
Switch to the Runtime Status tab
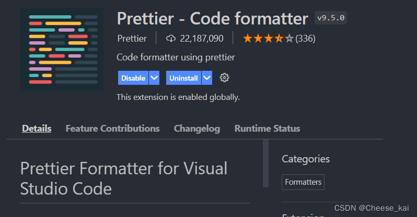tap(267, 129)
